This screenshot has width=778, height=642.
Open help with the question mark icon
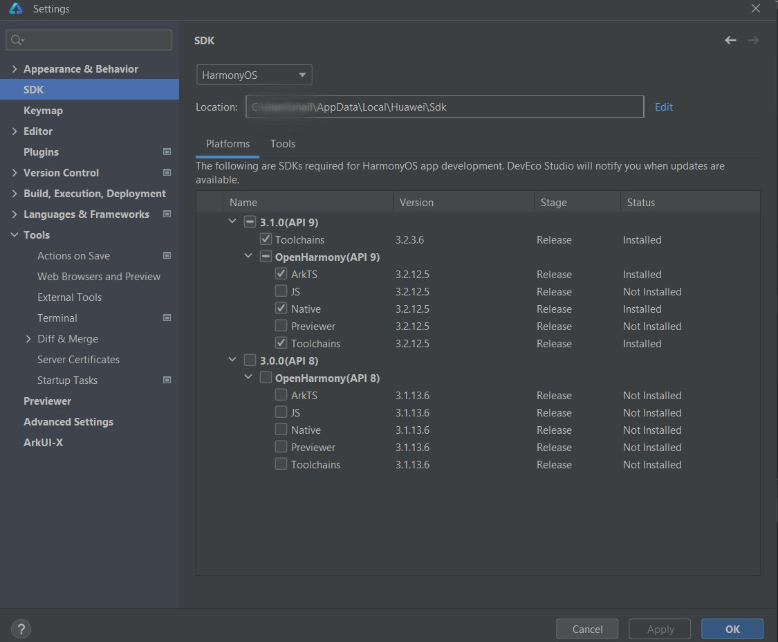(x=21, y=629)
